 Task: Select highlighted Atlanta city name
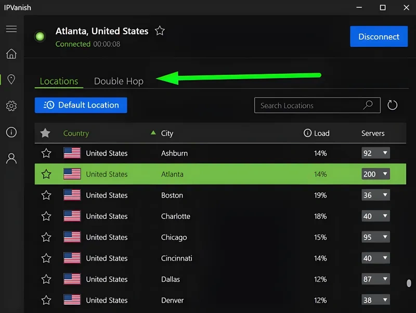172,174
